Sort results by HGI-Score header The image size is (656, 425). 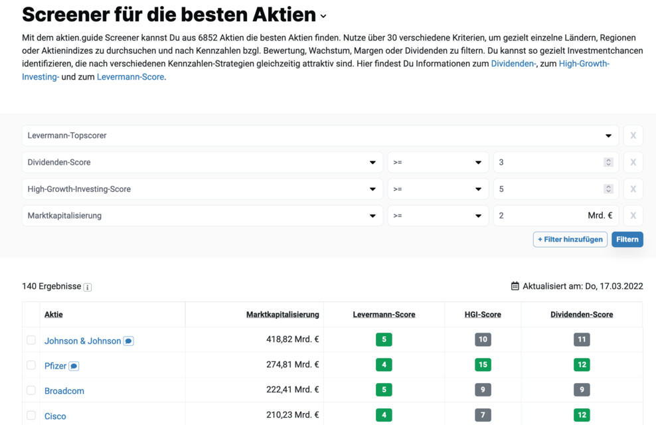[483, 314]
